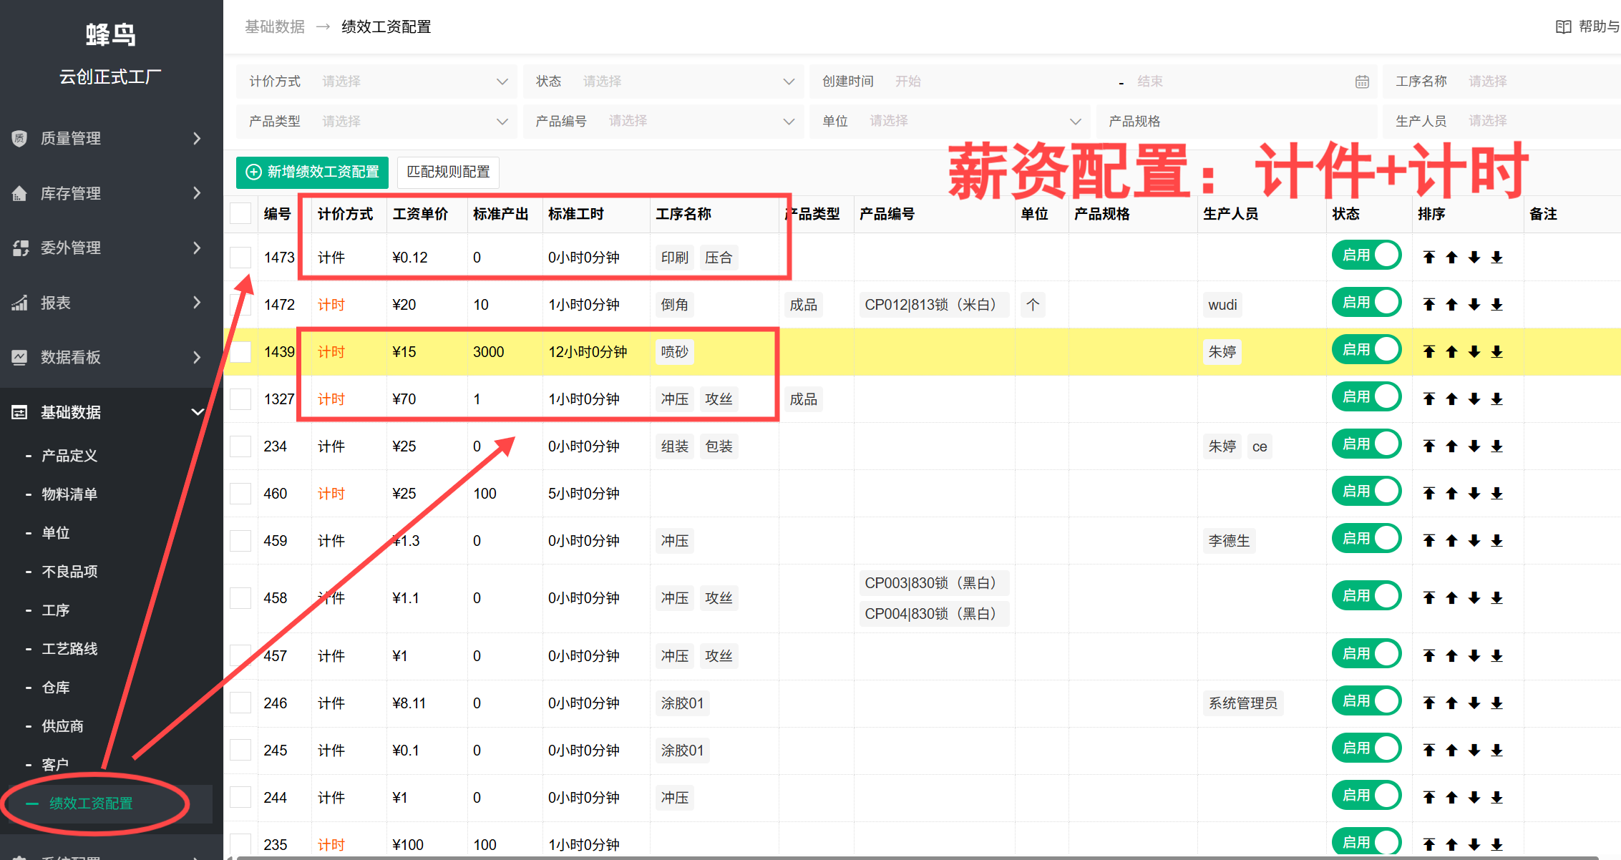
Task: Open 工艺路线 submenu item
Action: [69, 649]
